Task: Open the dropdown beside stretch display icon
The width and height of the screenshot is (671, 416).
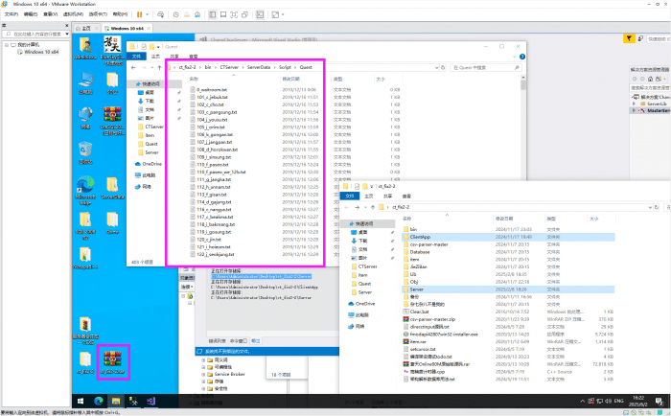Action: click(283, 14)
